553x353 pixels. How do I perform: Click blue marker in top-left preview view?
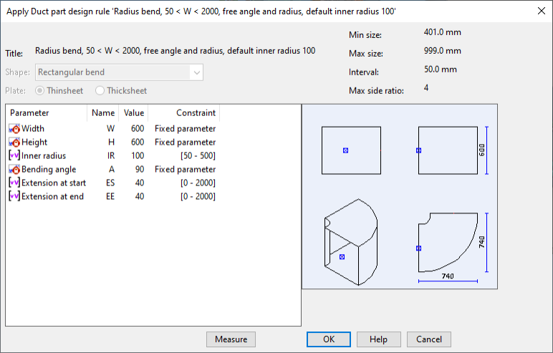345,150
